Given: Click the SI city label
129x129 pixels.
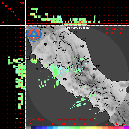Looking at the screenshot, I should pyautogui.click(x=46, y=44).
